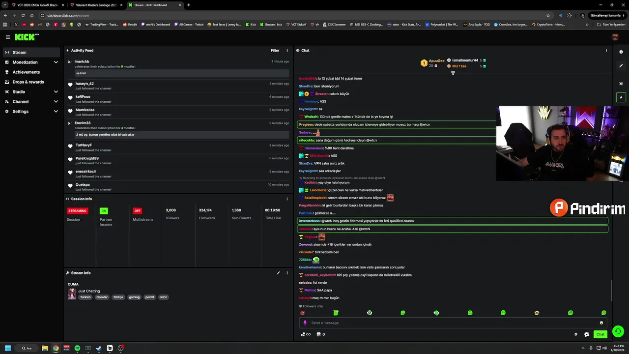Open Drops & rewards in the sidebar
The image size is (629, 354).
(30, 82)
